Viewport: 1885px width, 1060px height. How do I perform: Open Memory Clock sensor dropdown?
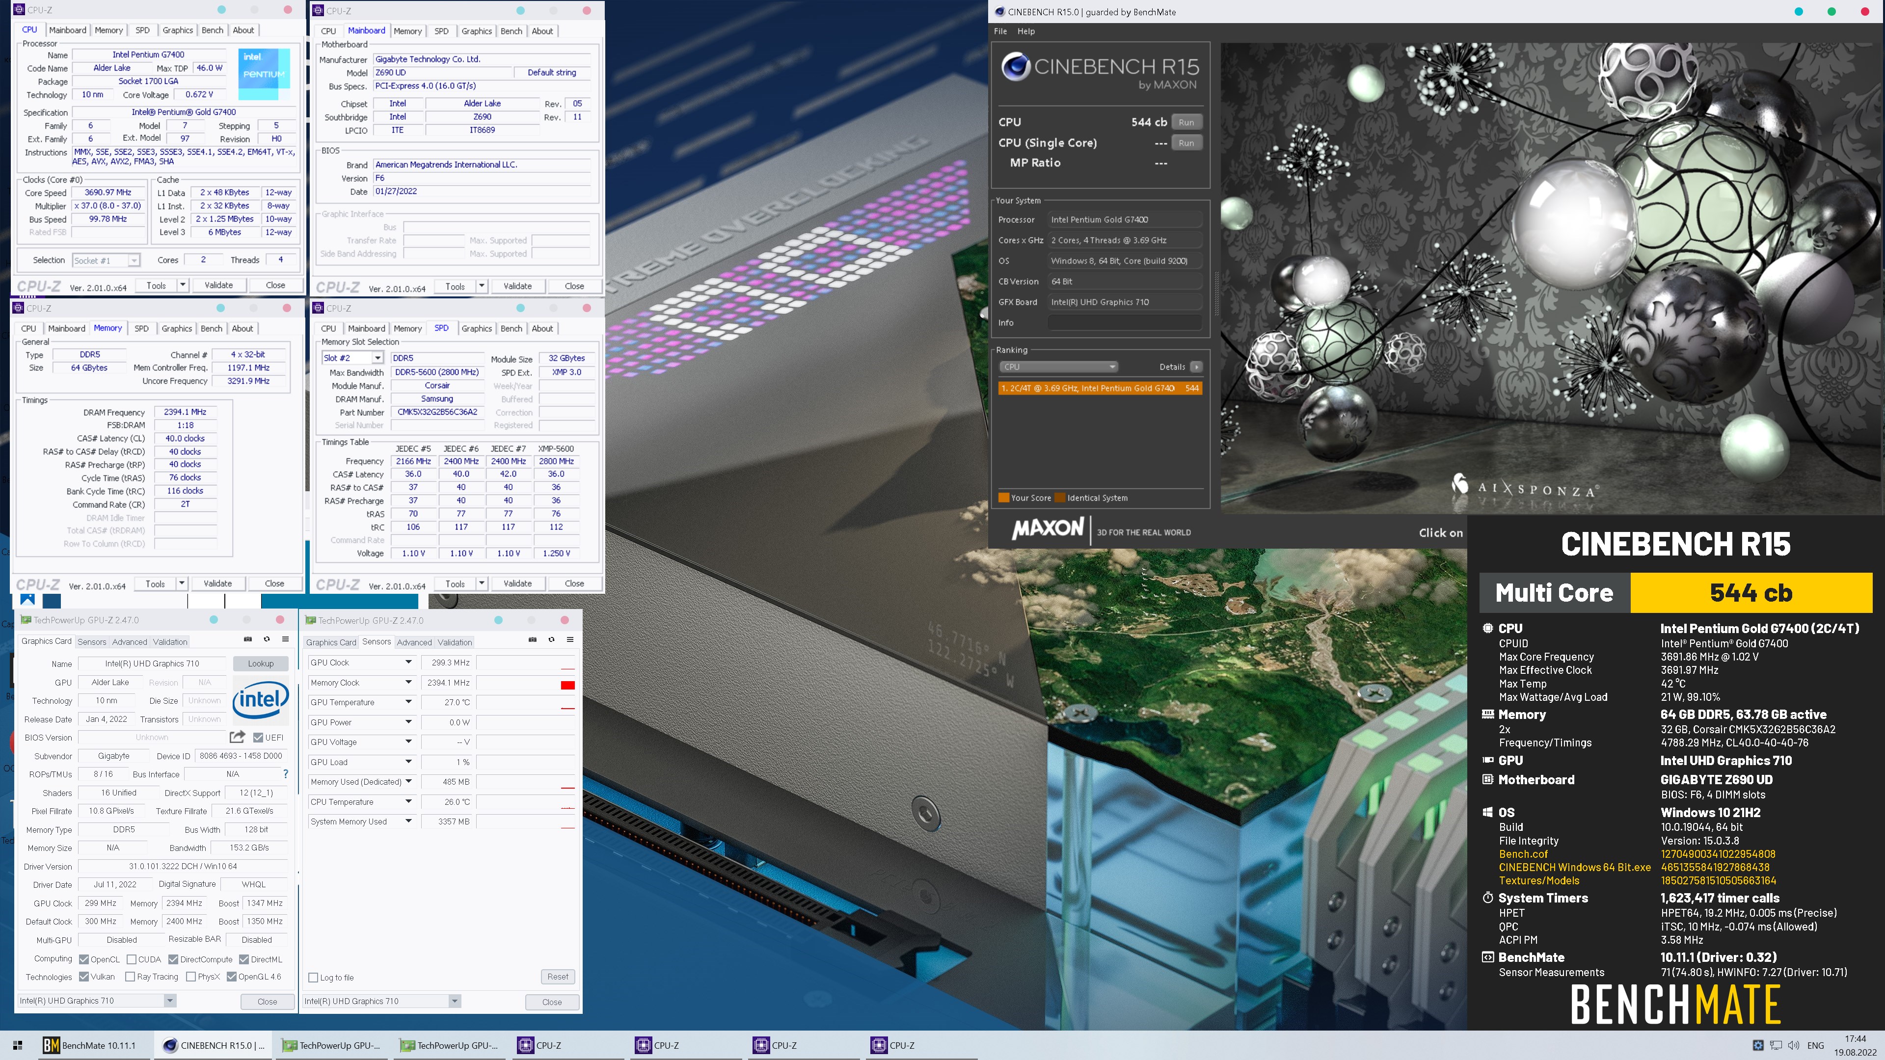(408, 683)
